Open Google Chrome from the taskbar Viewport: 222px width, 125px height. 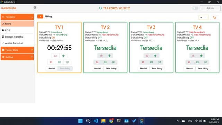click(111, 121)
